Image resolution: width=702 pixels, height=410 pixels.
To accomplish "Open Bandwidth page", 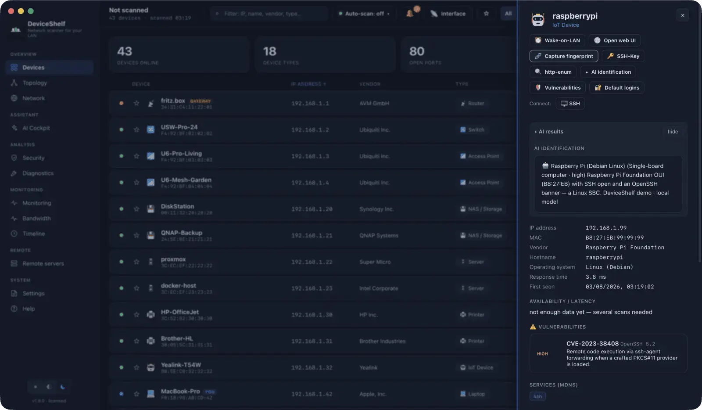I will (50, 219).
